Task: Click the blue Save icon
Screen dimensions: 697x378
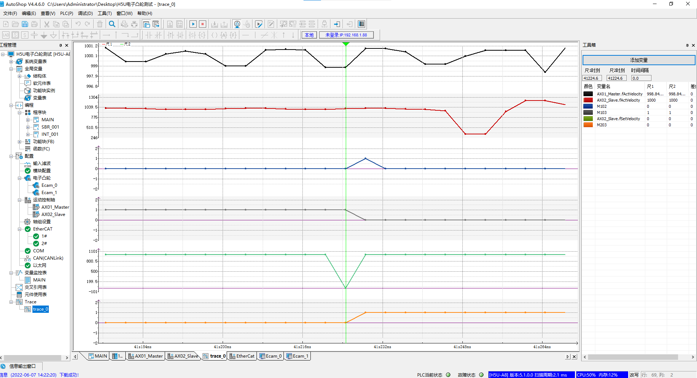Action: (25, 24)
